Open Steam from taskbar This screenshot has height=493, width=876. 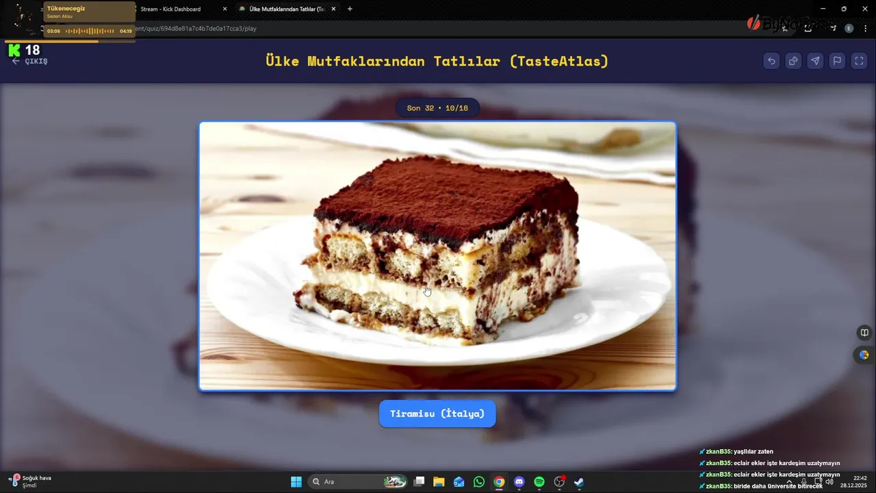pos(579,482)
